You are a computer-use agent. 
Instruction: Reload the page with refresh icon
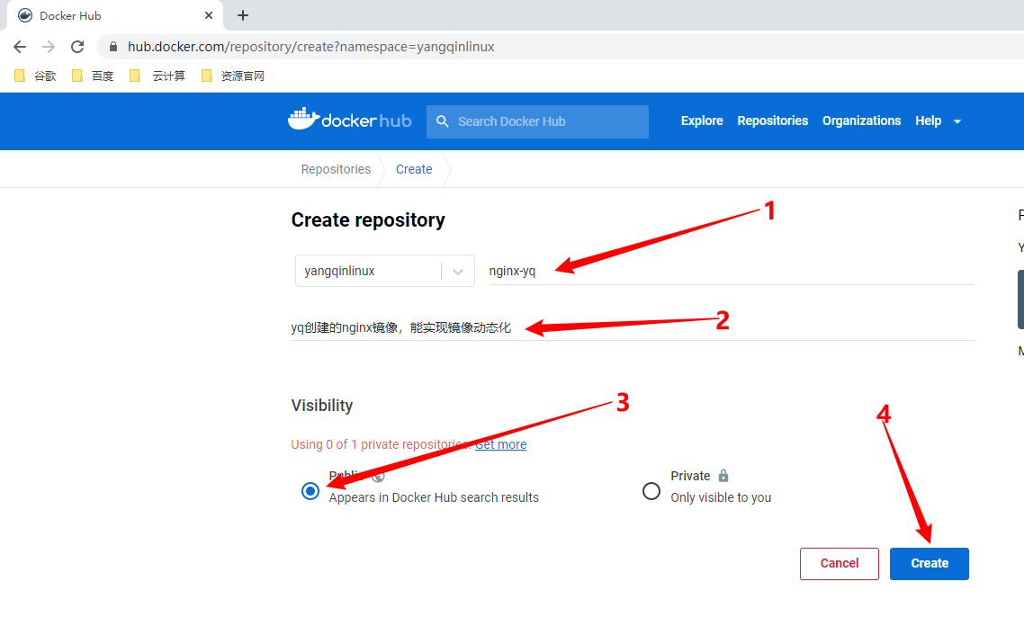(77, 47)
